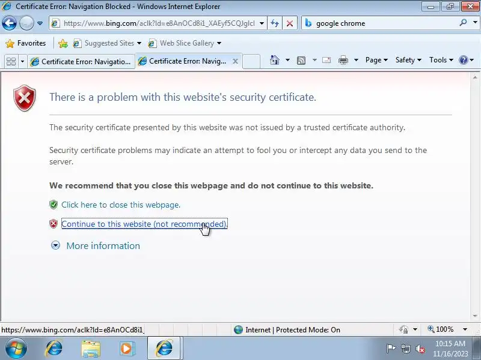Expand the Home button dropdown arrow

point(287,60)
